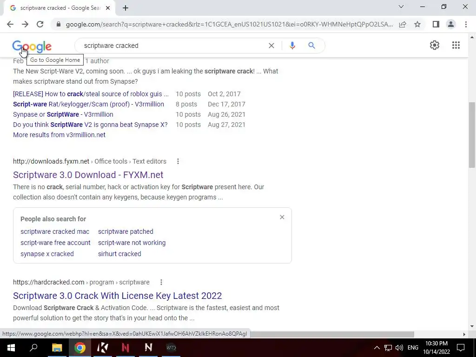Bookmark this page with star icon
This screenshot has height=357, width=476.
417,24
